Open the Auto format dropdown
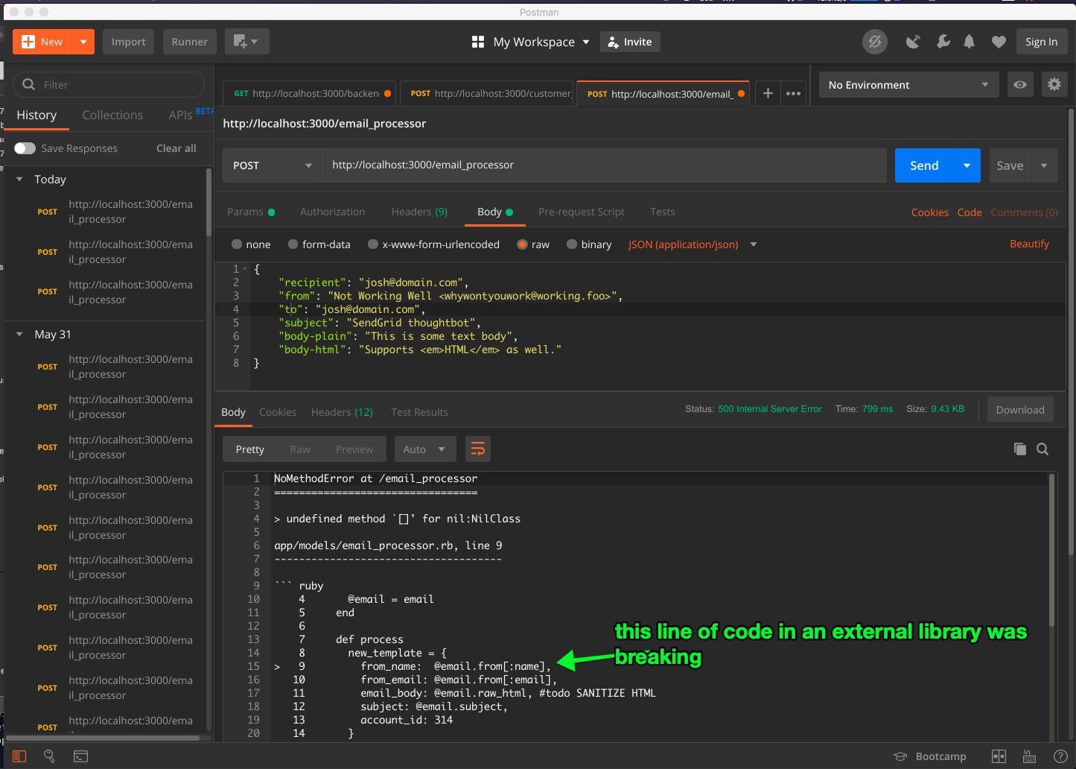This screenshot has height=769, width=1076. (x=424, y=449)
